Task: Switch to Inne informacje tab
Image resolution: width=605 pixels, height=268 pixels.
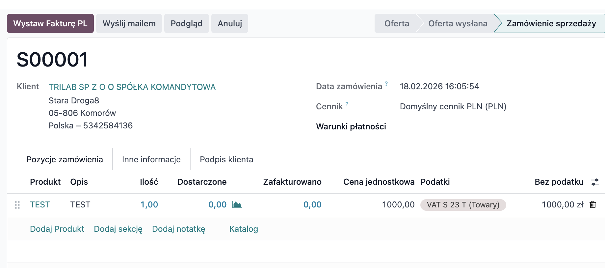Action: pyautogui.click(x=151, y=159)
